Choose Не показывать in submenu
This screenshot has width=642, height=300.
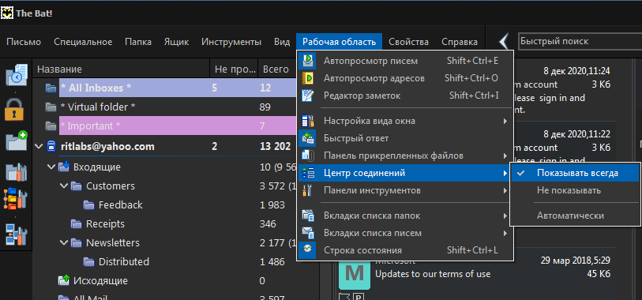(569, 190)
